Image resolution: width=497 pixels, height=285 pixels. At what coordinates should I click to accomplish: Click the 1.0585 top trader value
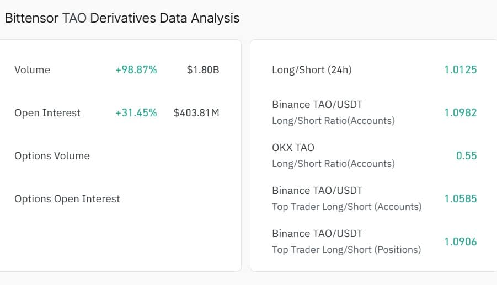[x=461, y=199]
